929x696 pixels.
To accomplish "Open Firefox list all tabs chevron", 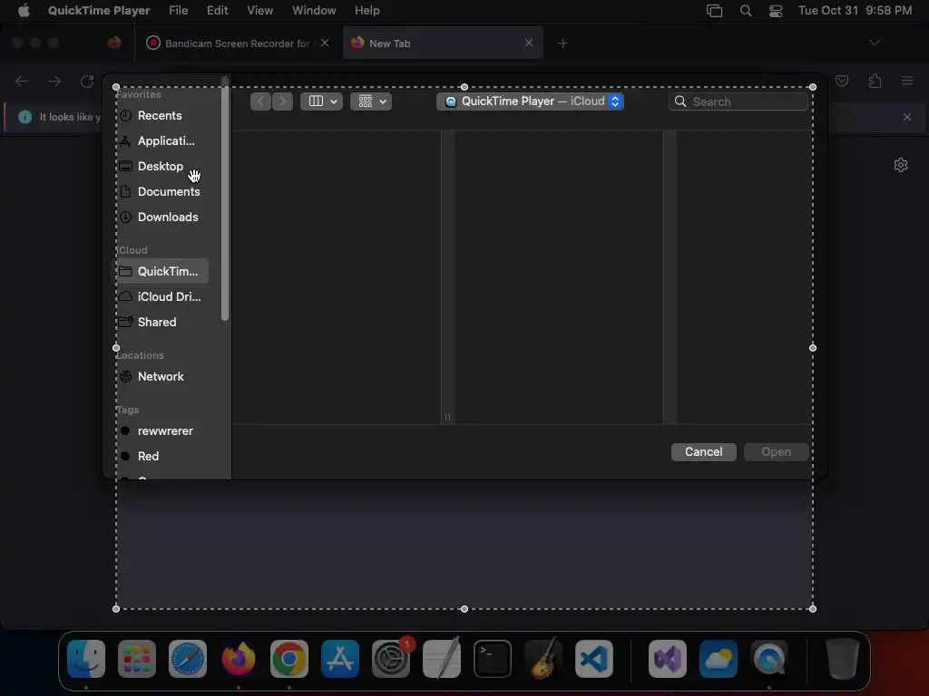I will (x=875, y=43).
